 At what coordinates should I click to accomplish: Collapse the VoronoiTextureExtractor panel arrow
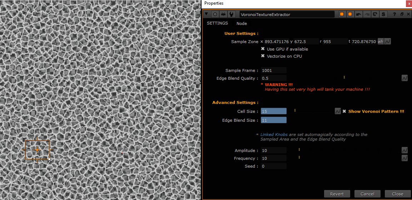click(207, 14)
